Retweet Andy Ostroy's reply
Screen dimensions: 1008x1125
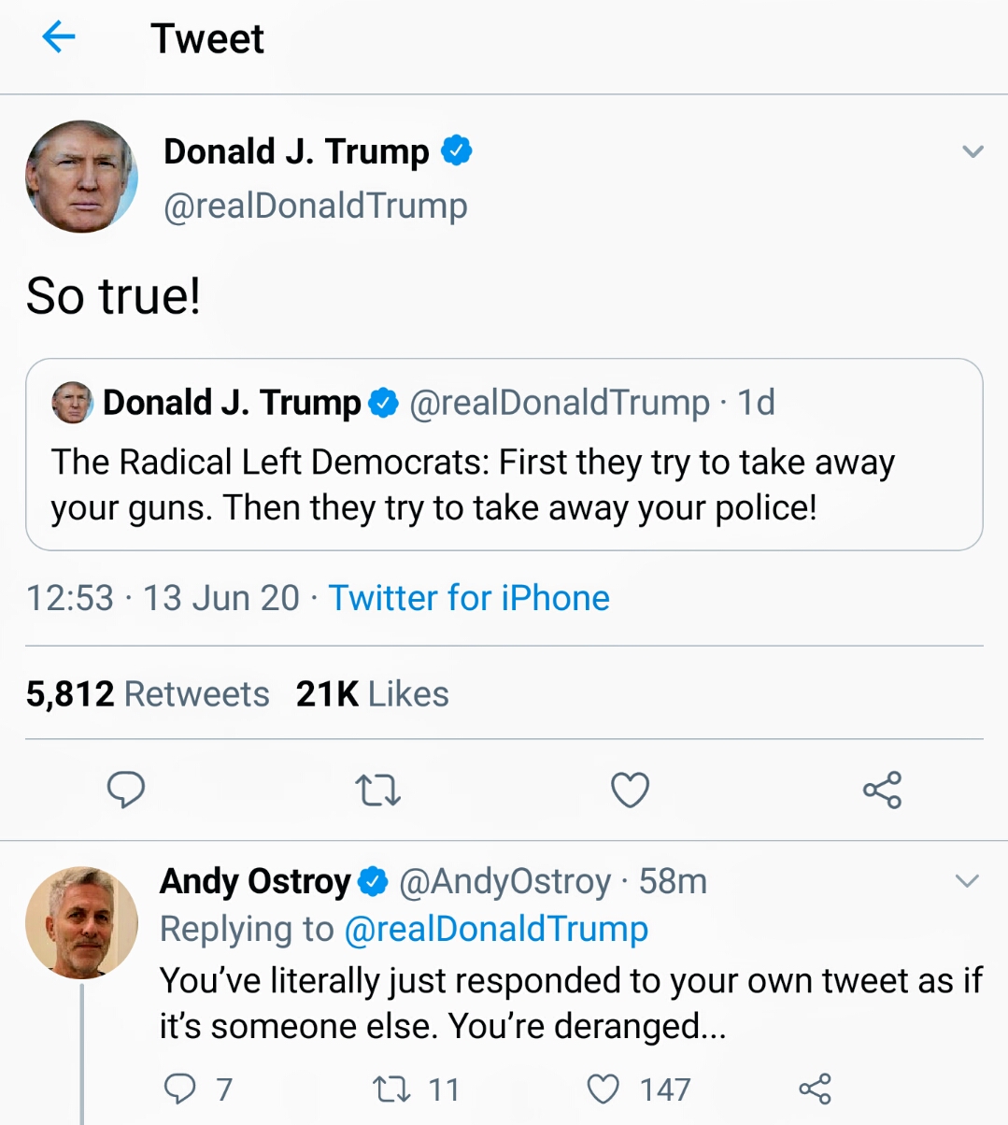click(x=391, y=1089)
